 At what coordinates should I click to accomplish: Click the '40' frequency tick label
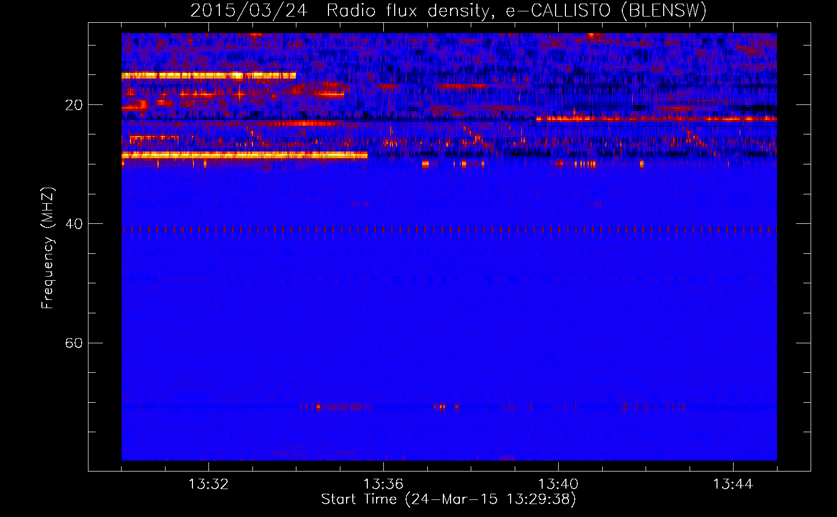(x=73, y=224)
